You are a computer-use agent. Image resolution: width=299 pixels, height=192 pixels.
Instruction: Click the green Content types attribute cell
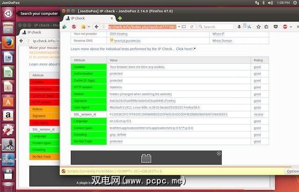89,128
